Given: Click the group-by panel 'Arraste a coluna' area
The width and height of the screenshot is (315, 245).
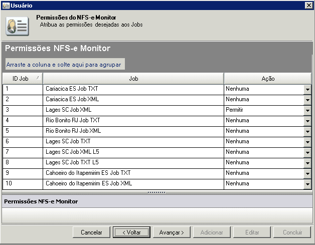Looking at the screenshot, I should click(x=64, y=65).
